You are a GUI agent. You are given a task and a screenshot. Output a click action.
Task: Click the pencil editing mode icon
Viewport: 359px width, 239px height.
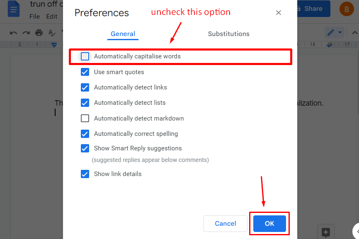(x=331, y=32)
